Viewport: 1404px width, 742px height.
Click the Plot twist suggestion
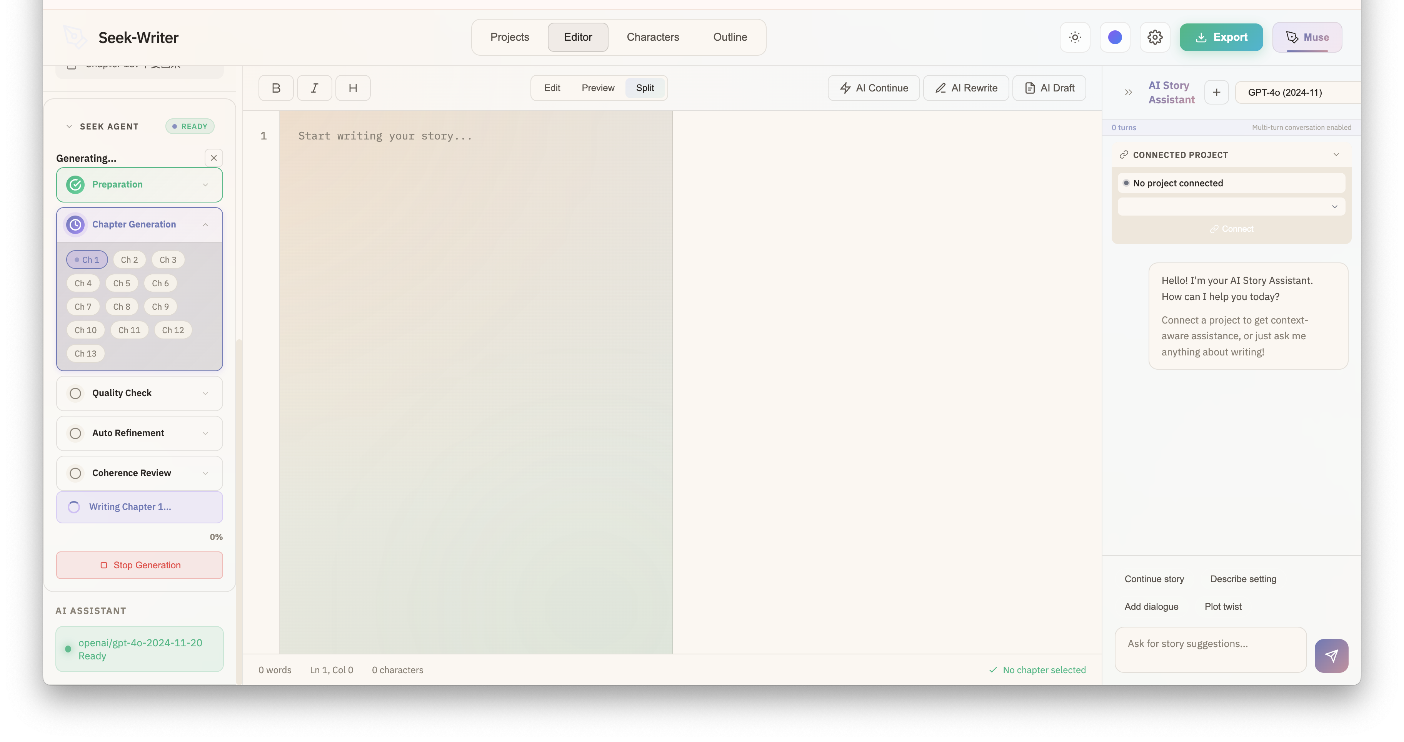1223,606
